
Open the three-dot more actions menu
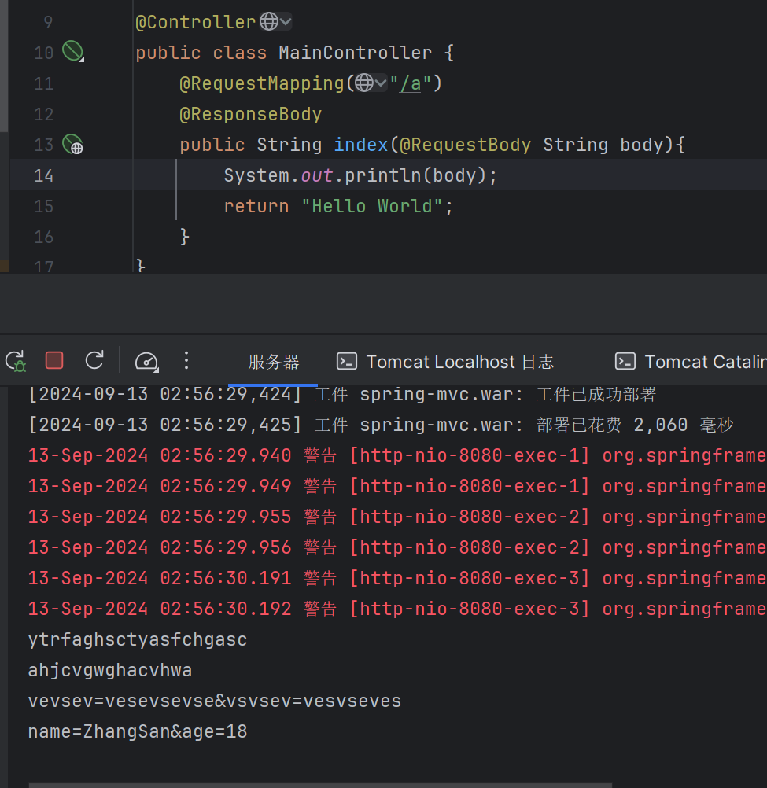[x=186, y=360]
